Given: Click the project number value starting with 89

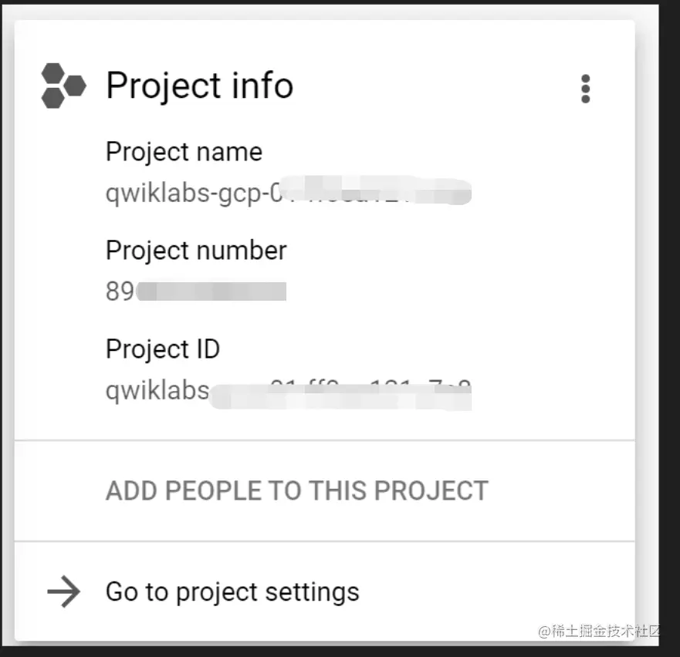Looking at the screenshot, I should [x=120, y=291].
